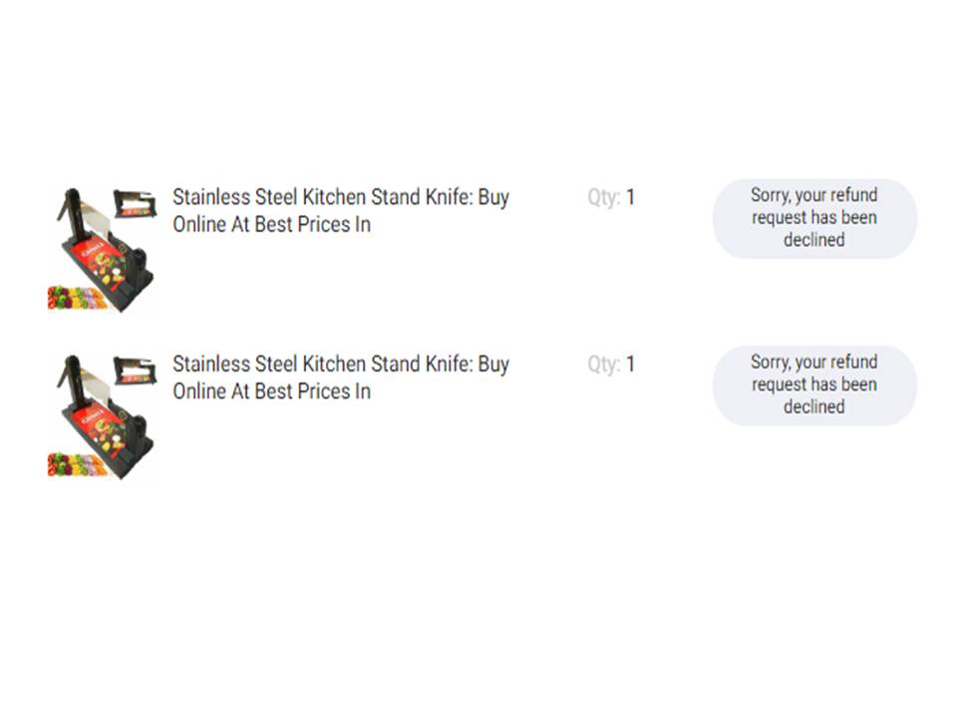Screen dimensions: 957x717
Task: Click the second item's Qty label
Action: pyautogui.click(x=604, y=364)
